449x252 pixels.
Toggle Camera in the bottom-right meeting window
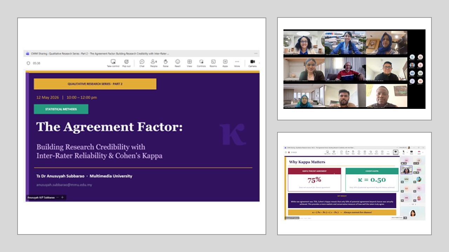click(395, 152)
